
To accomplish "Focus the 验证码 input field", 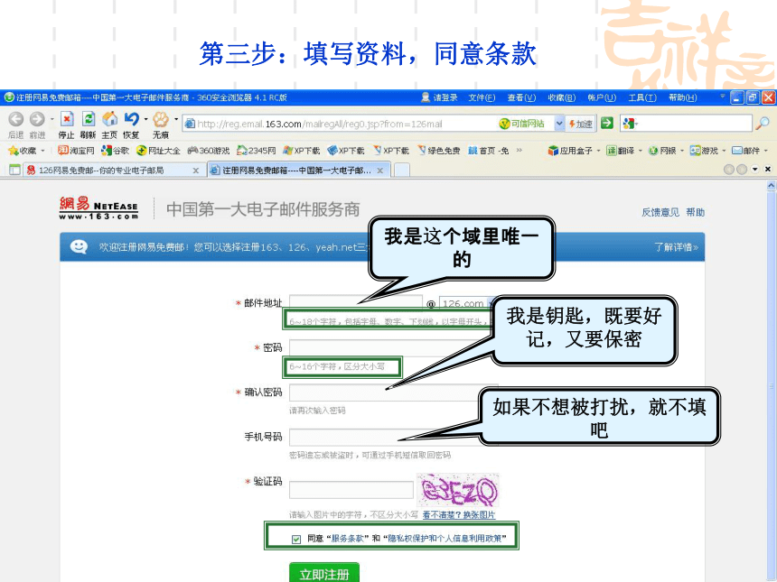I will (x=351, y=490).
